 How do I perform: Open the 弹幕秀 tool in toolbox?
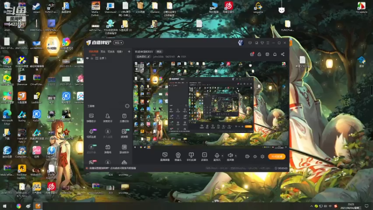coord(108,149)
